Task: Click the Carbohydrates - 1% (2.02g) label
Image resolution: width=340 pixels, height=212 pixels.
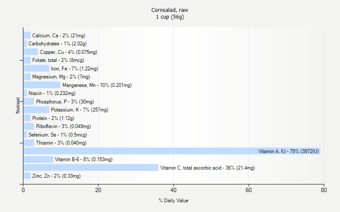Action: [x=57, y=44]
